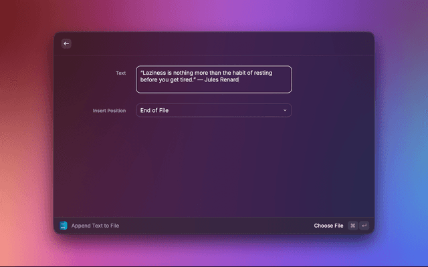Place cursor after Jules Renard in text
The image size is (428, 267).
239,80
